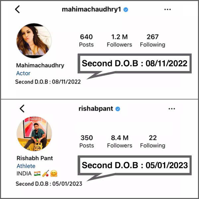Tap verified badge beside rishabpant username
Viewport: 199px width, 199px height.
118,109
